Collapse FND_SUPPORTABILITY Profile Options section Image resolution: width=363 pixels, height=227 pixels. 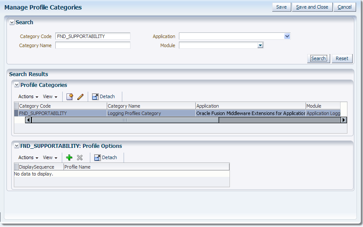pos(17,146)
